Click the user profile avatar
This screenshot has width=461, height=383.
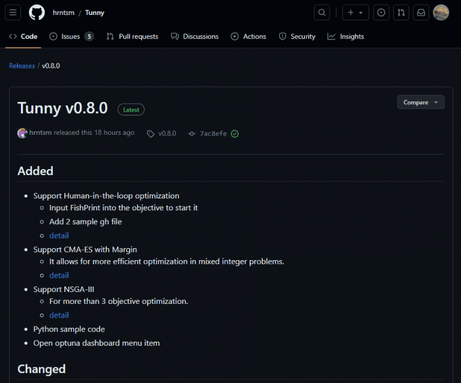tap(441, 13)
